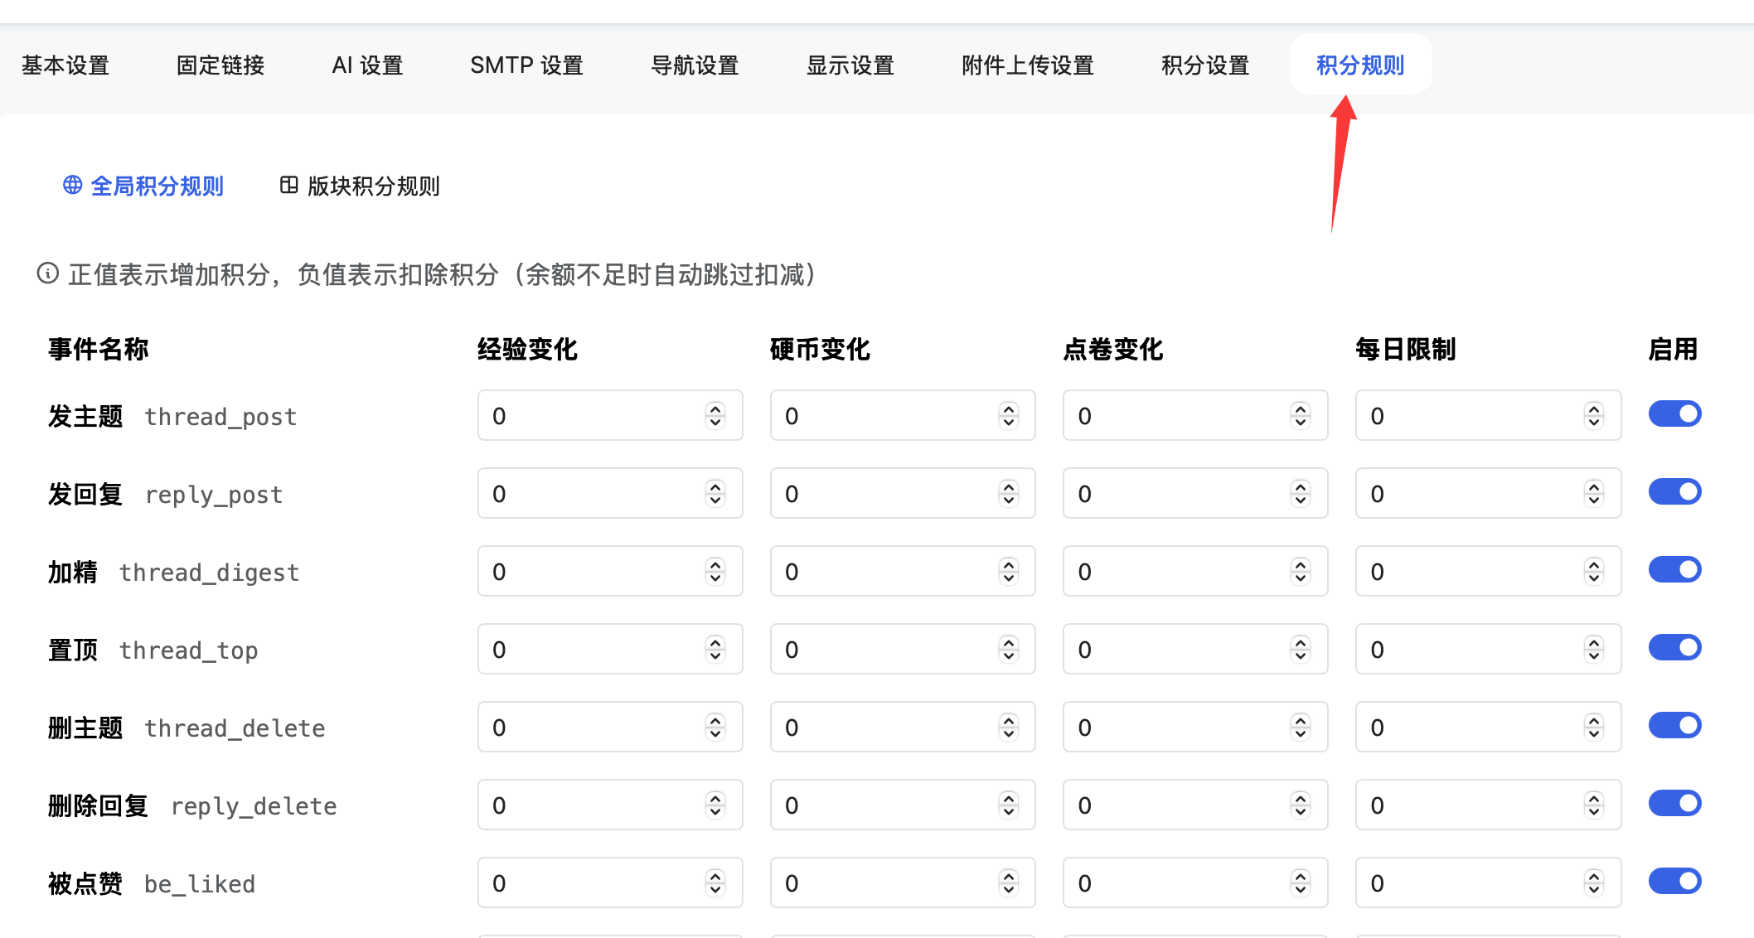This screenshot has width=1754, height=938.
Task: Select the 每日限制 field for 加精
Action: [1488, 571]
